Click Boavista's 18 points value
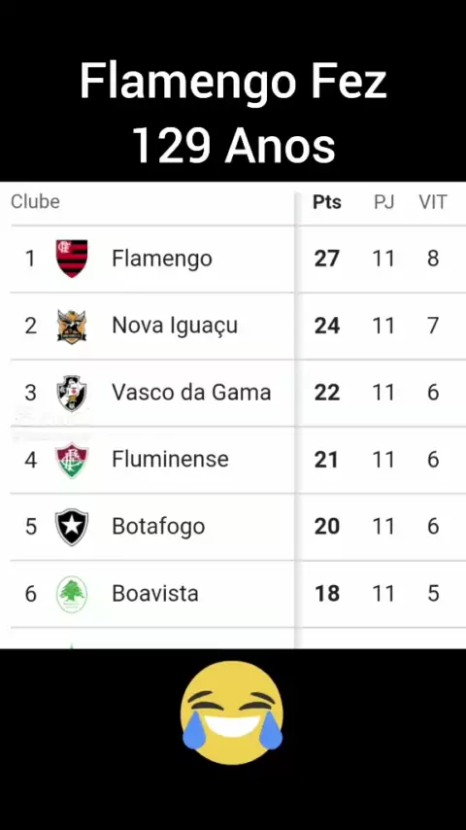The width and height of the screenshot is (466, 830). 327,594
